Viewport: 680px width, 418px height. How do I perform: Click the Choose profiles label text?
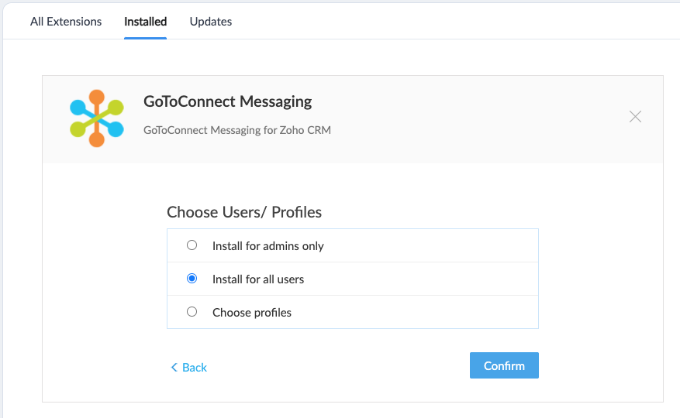(x=252, y=313)
